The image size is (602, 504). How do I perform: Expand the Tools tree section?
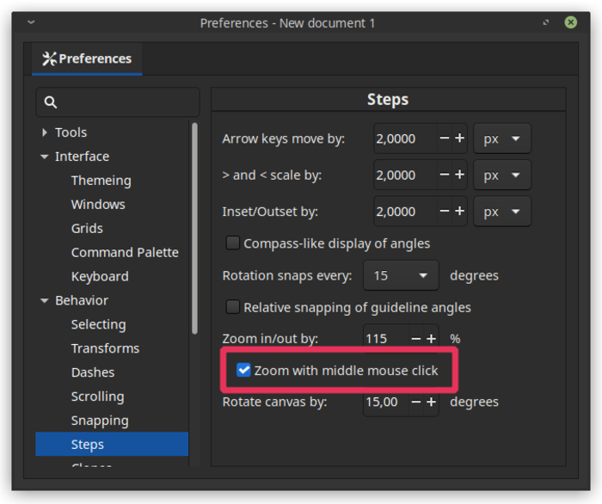tap(45, 132)
